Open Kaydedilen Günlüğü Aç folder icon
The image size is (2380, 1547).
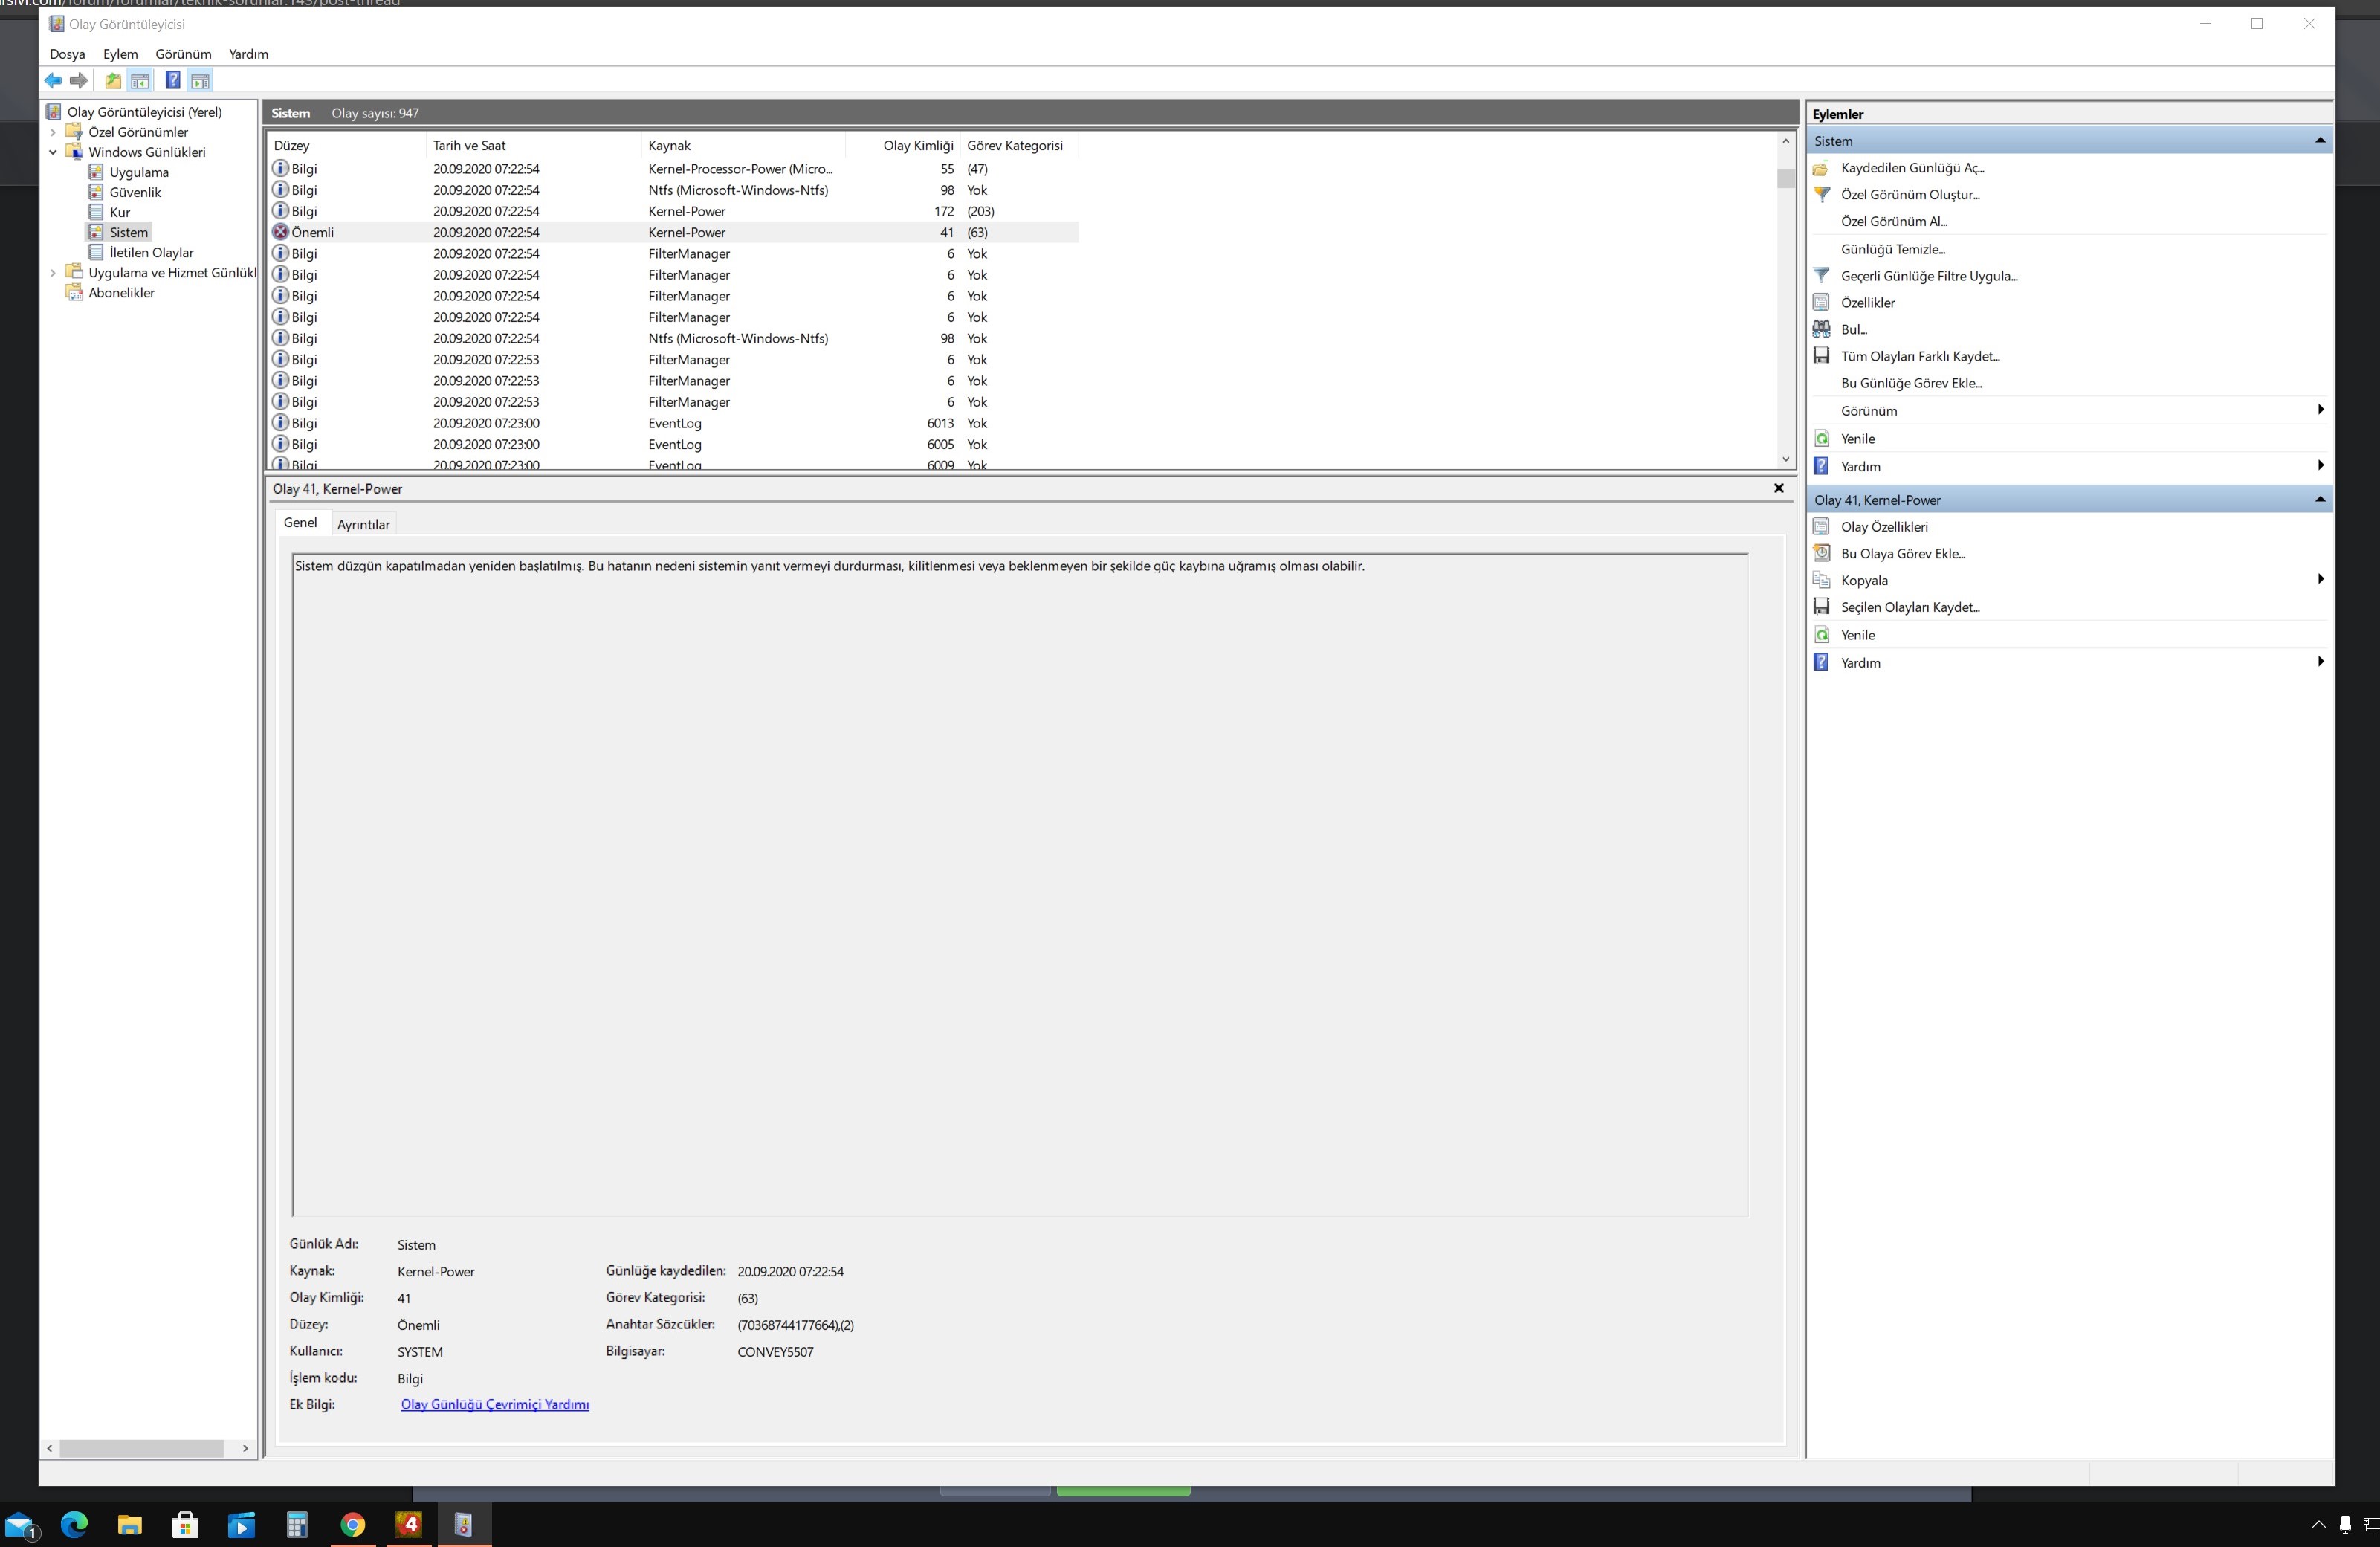(x=1822, y=168)
